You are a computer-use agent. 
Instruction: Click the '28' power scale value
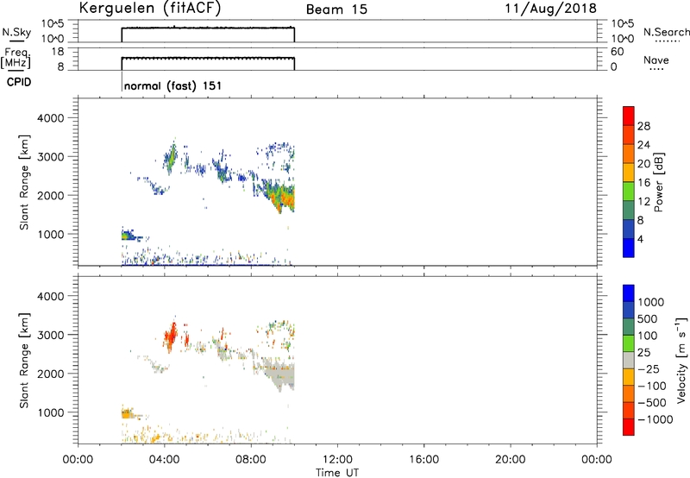[643, 126]
